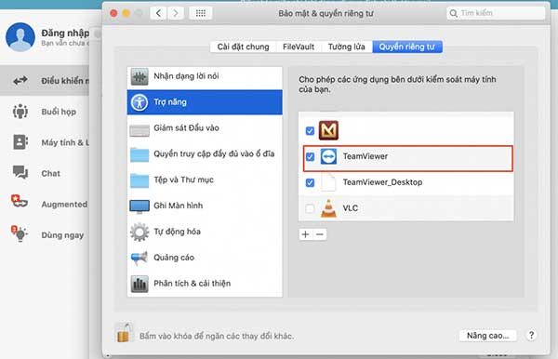Click the TeamViewer_Desktop blank file icon
The image size is (558, 359).
coord(328,182)
